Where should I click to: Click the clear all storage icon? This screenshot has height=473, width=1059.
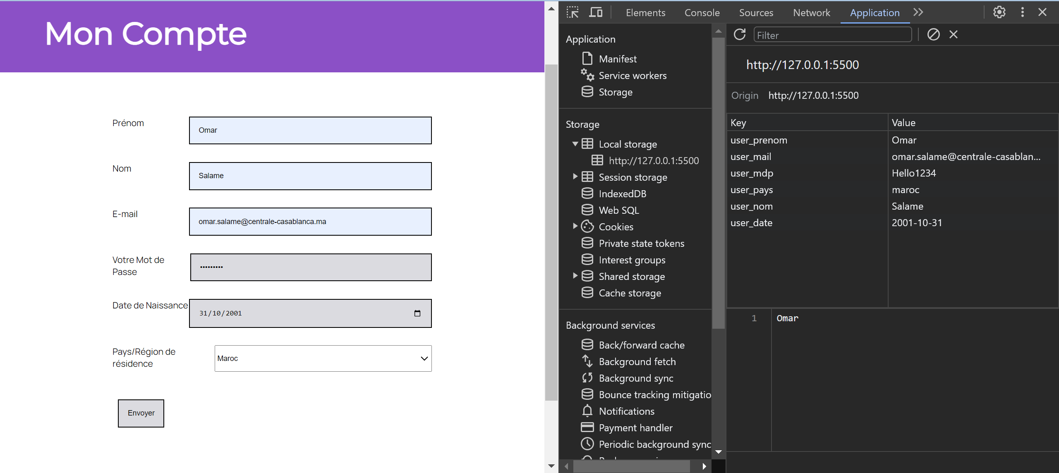pyautogui.click(x=933, y=35)
